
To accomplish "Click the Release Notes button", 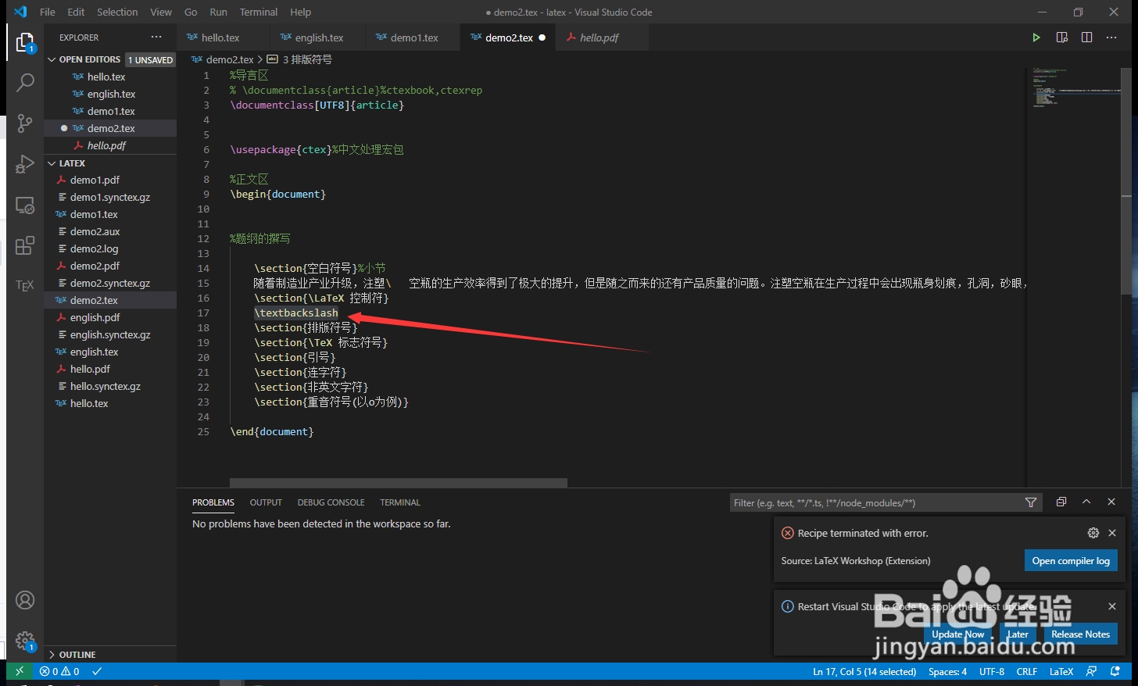I will [1080, 634].
